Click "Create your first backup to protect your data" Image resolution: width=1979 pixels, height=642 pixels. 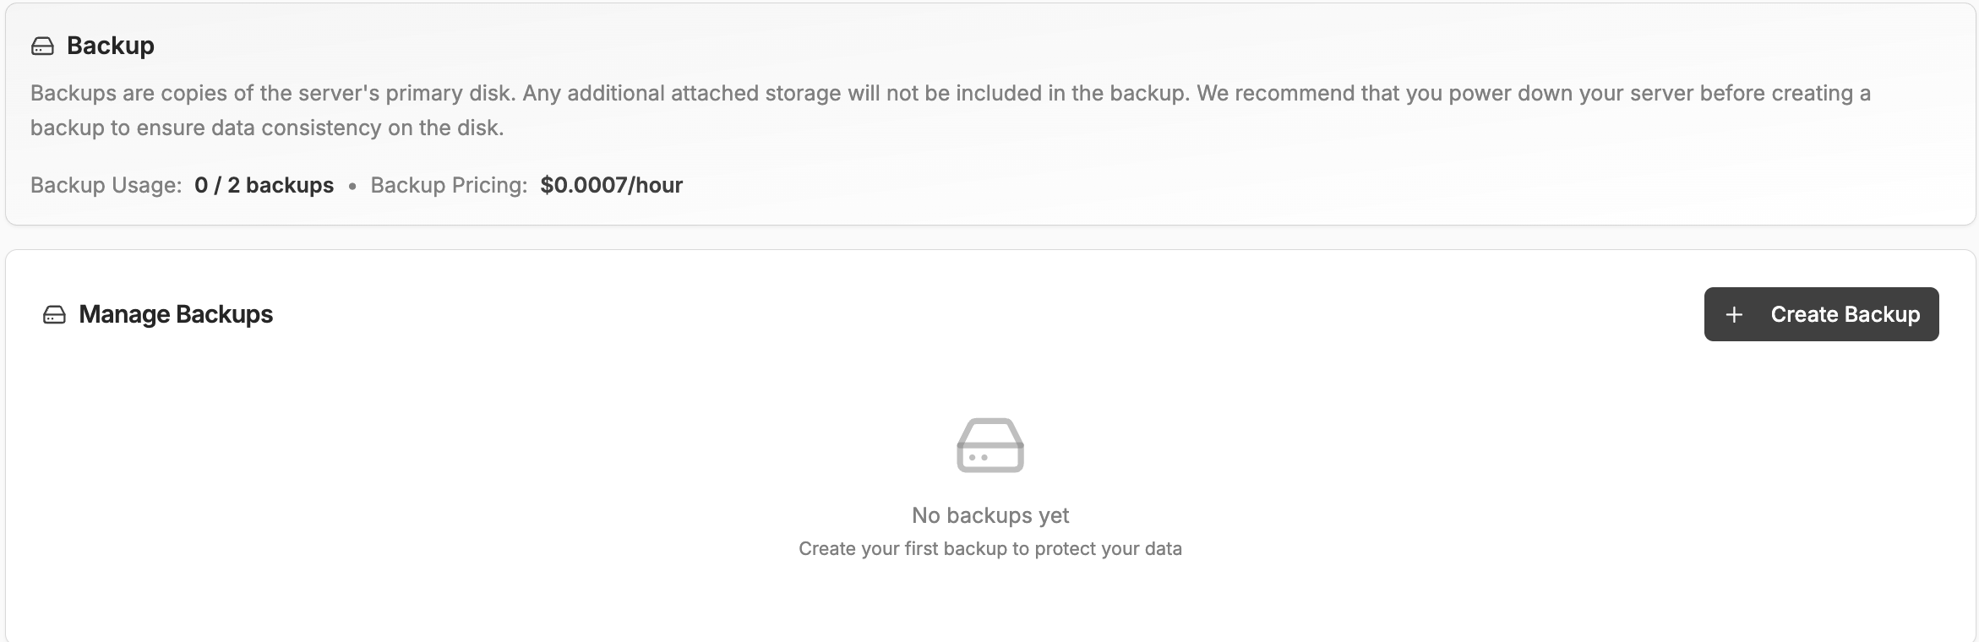[989, 549]
